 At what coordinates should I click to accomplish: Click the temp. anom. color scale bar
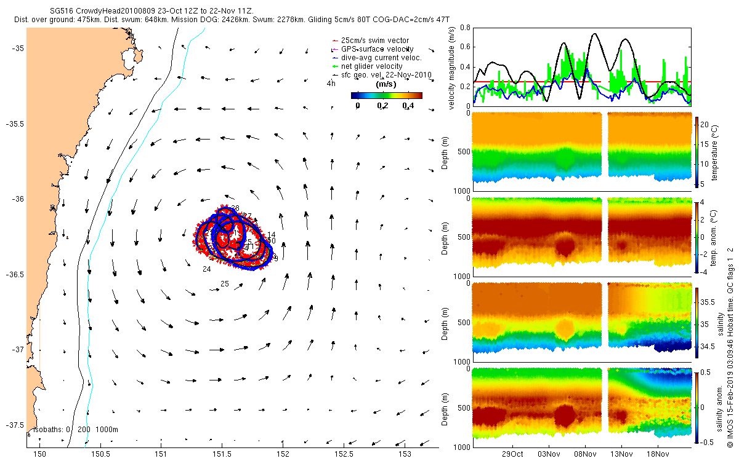pyautogui.click(x=697, y=237)
